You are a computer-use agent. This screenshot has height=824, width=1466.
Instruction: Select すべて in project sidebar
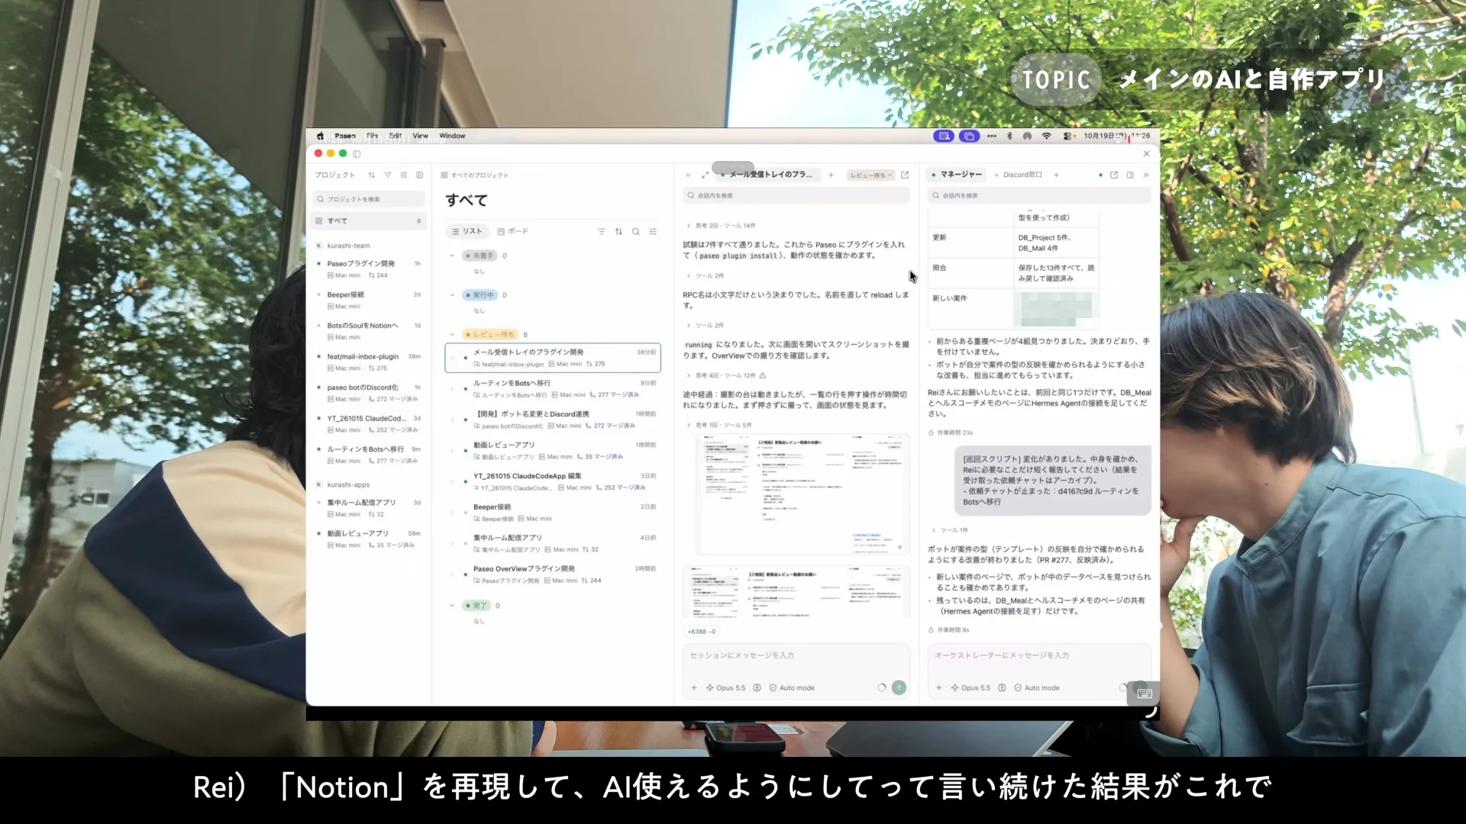370,221
